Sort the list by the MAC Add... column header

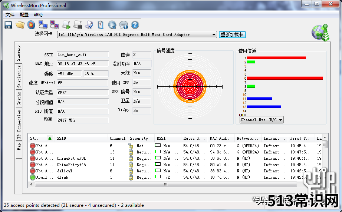221,138
